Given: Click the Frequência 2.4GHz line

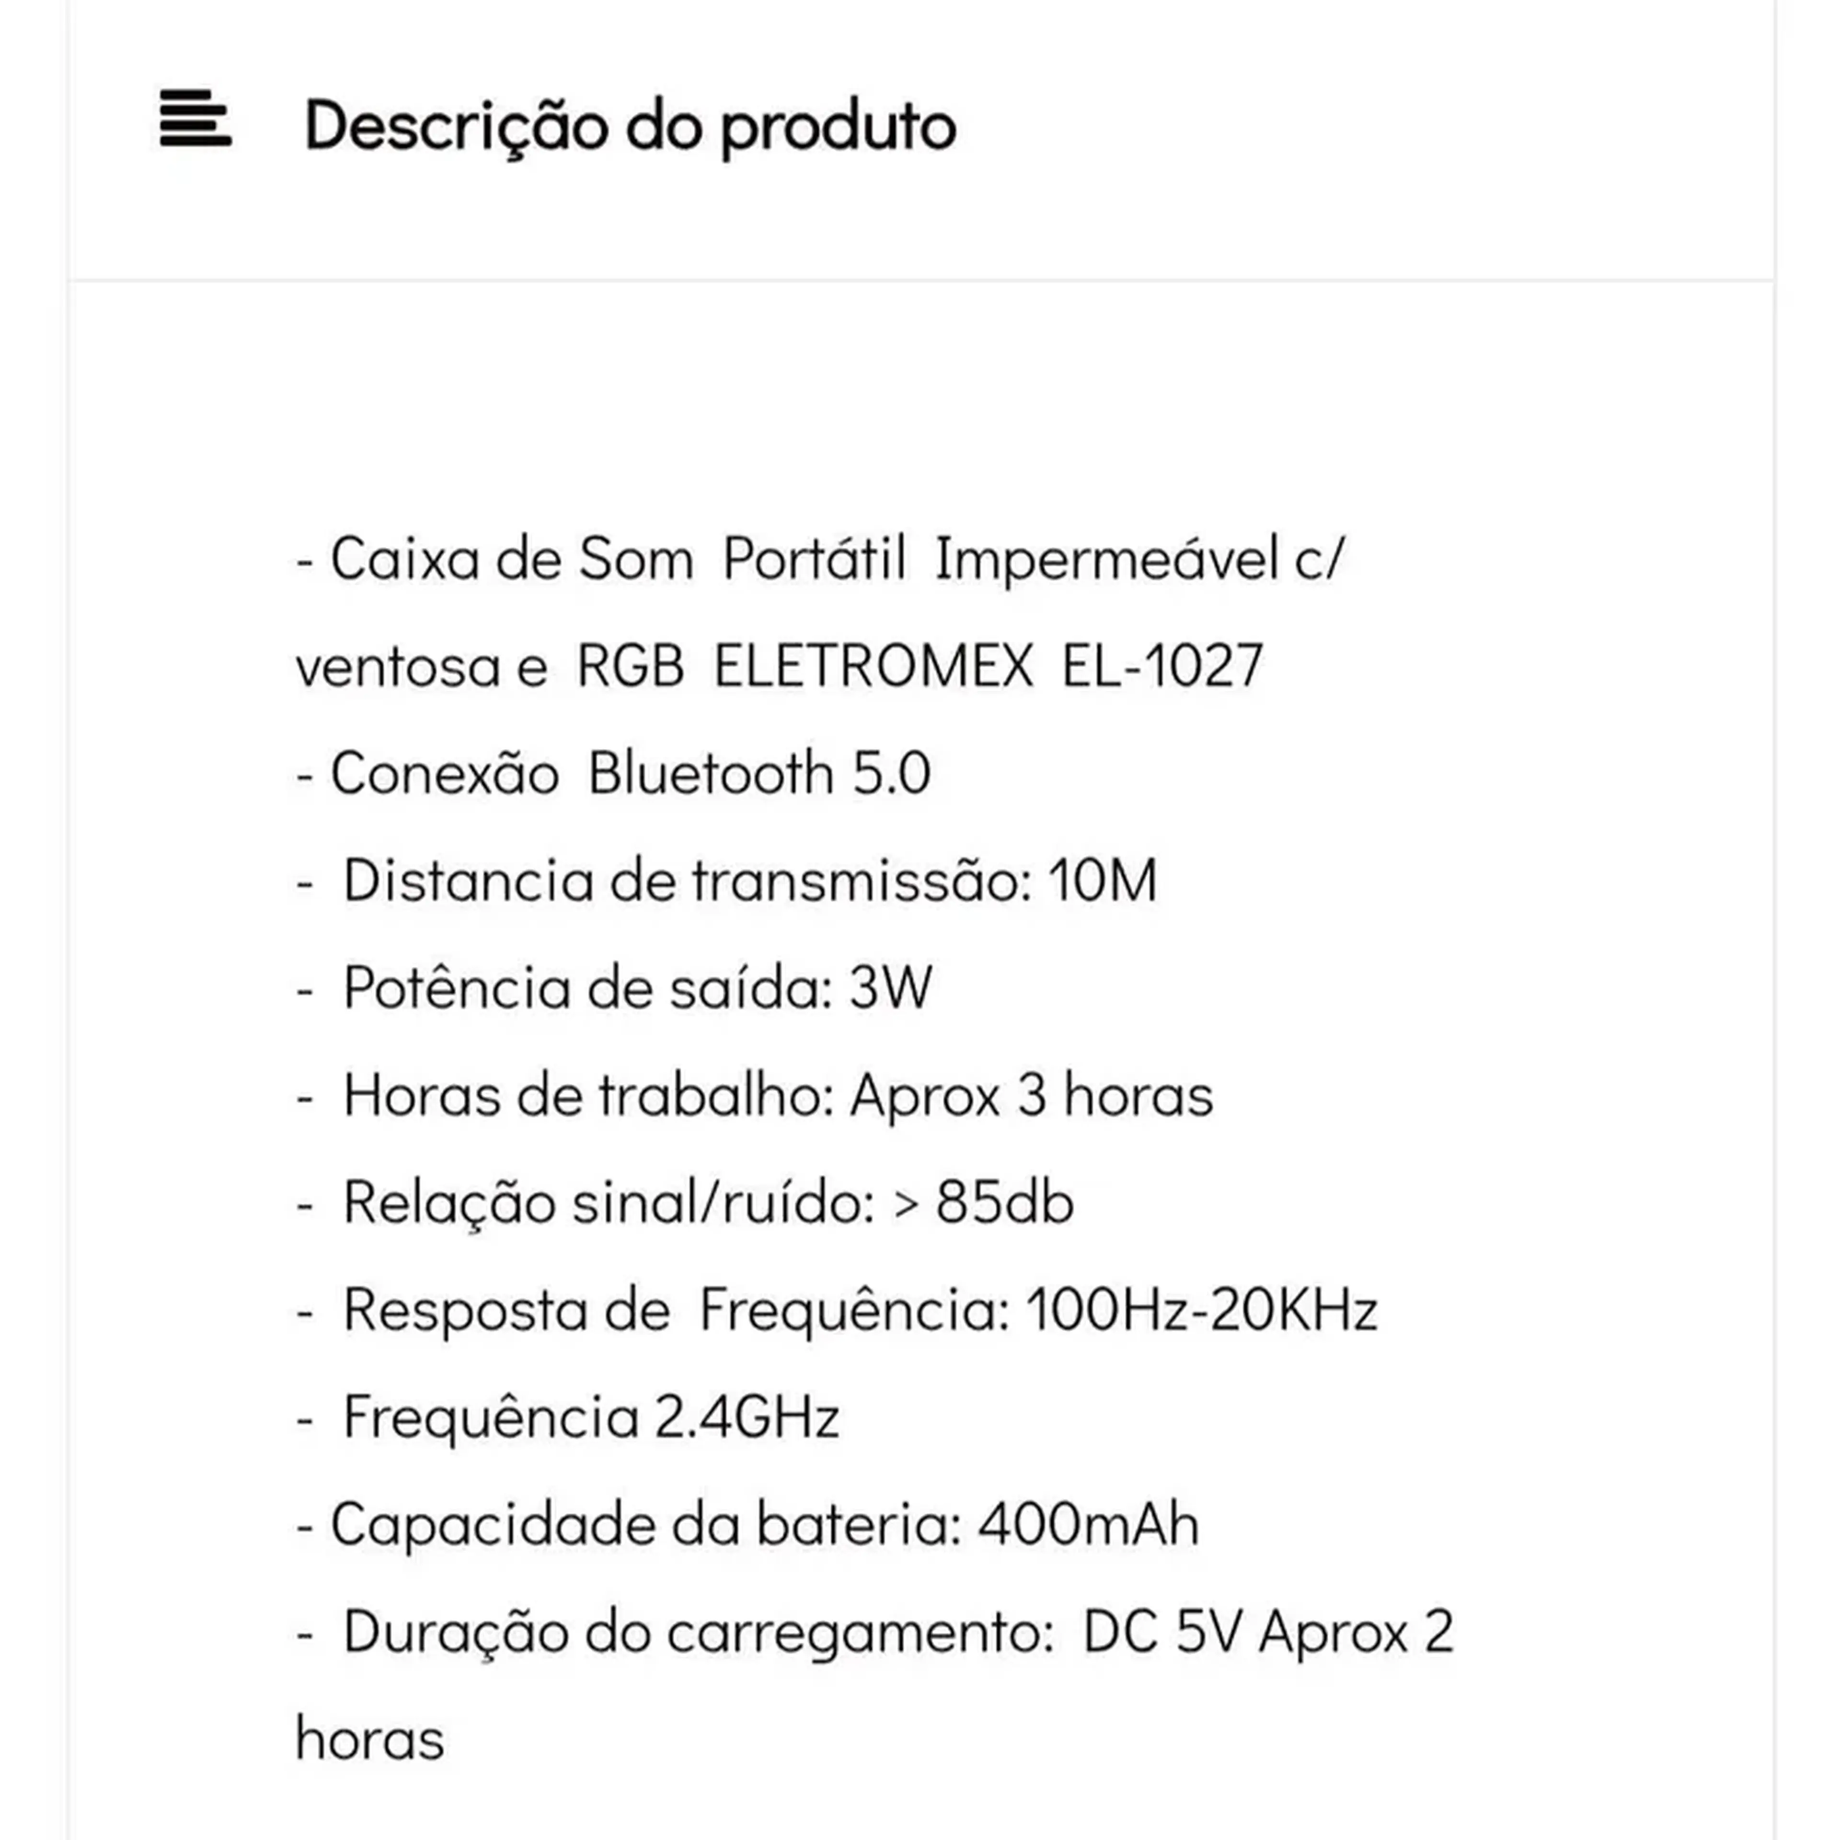Looking at the screenshot, I should point(568,1417).
